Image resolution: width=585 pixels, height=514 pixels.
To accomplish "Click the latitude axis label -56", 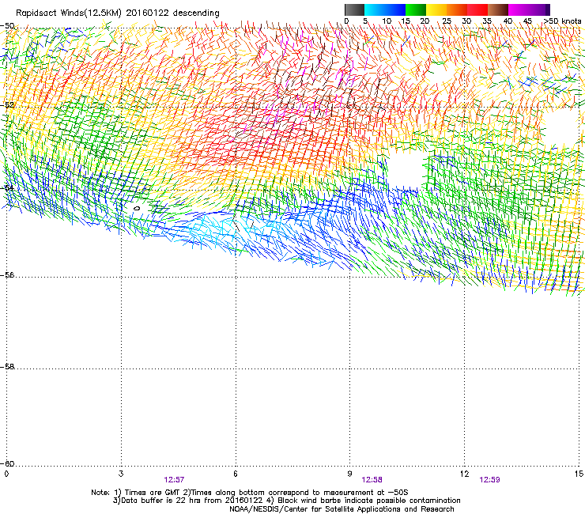I will (7, 275).
